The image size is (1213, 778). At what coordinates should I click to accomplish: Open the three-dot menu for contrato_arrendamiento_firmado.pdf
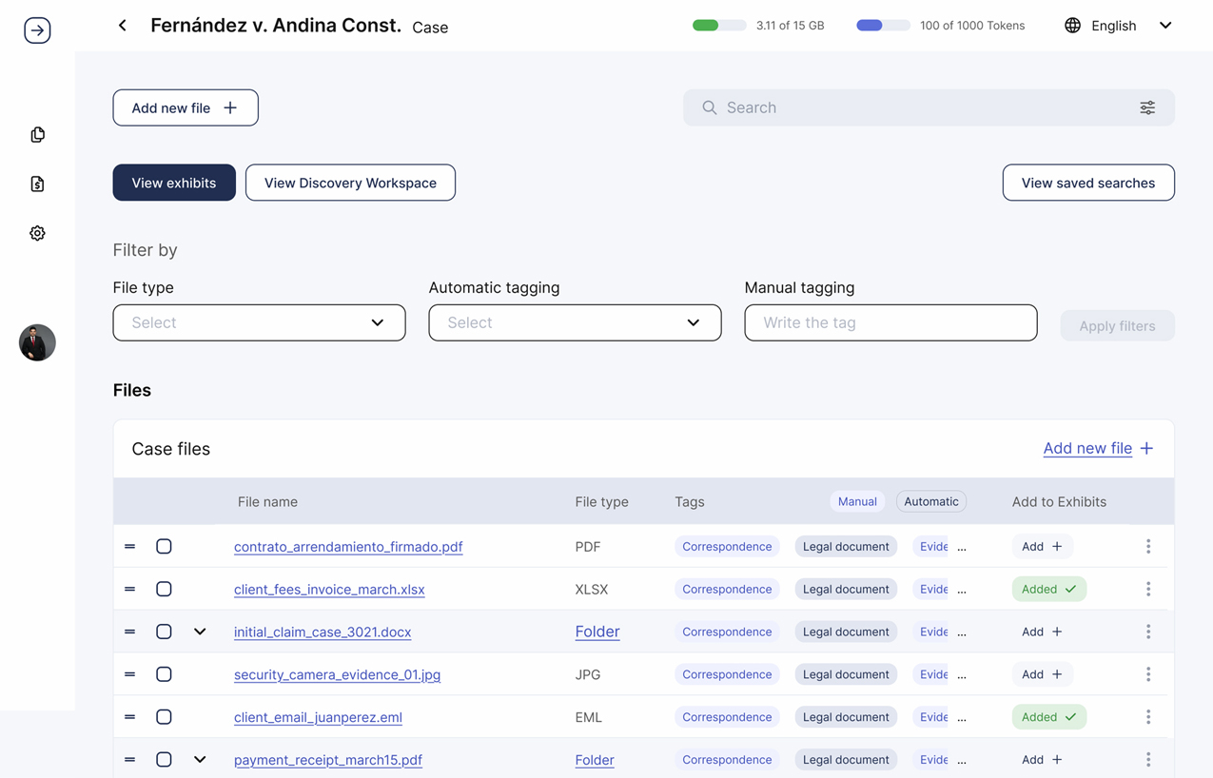click(x=1148, y=546)
